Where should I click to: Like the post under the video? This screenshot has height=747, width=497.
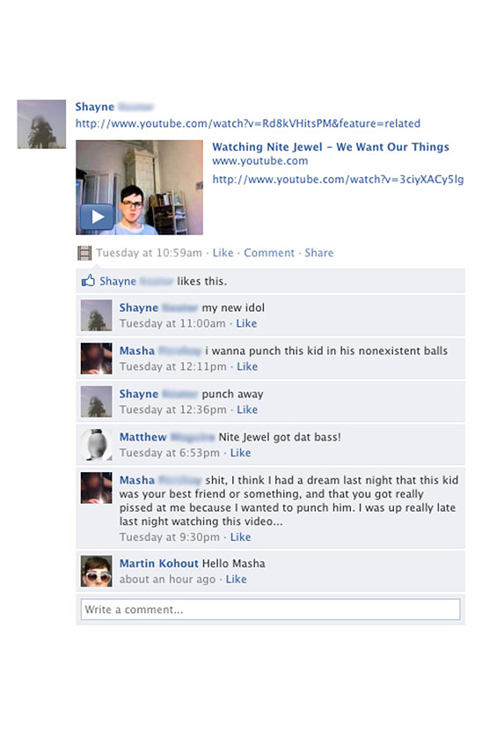(x=223, y=253)
